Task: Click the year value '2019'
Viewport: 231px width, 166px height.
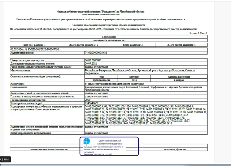Action: coord(88,100)
